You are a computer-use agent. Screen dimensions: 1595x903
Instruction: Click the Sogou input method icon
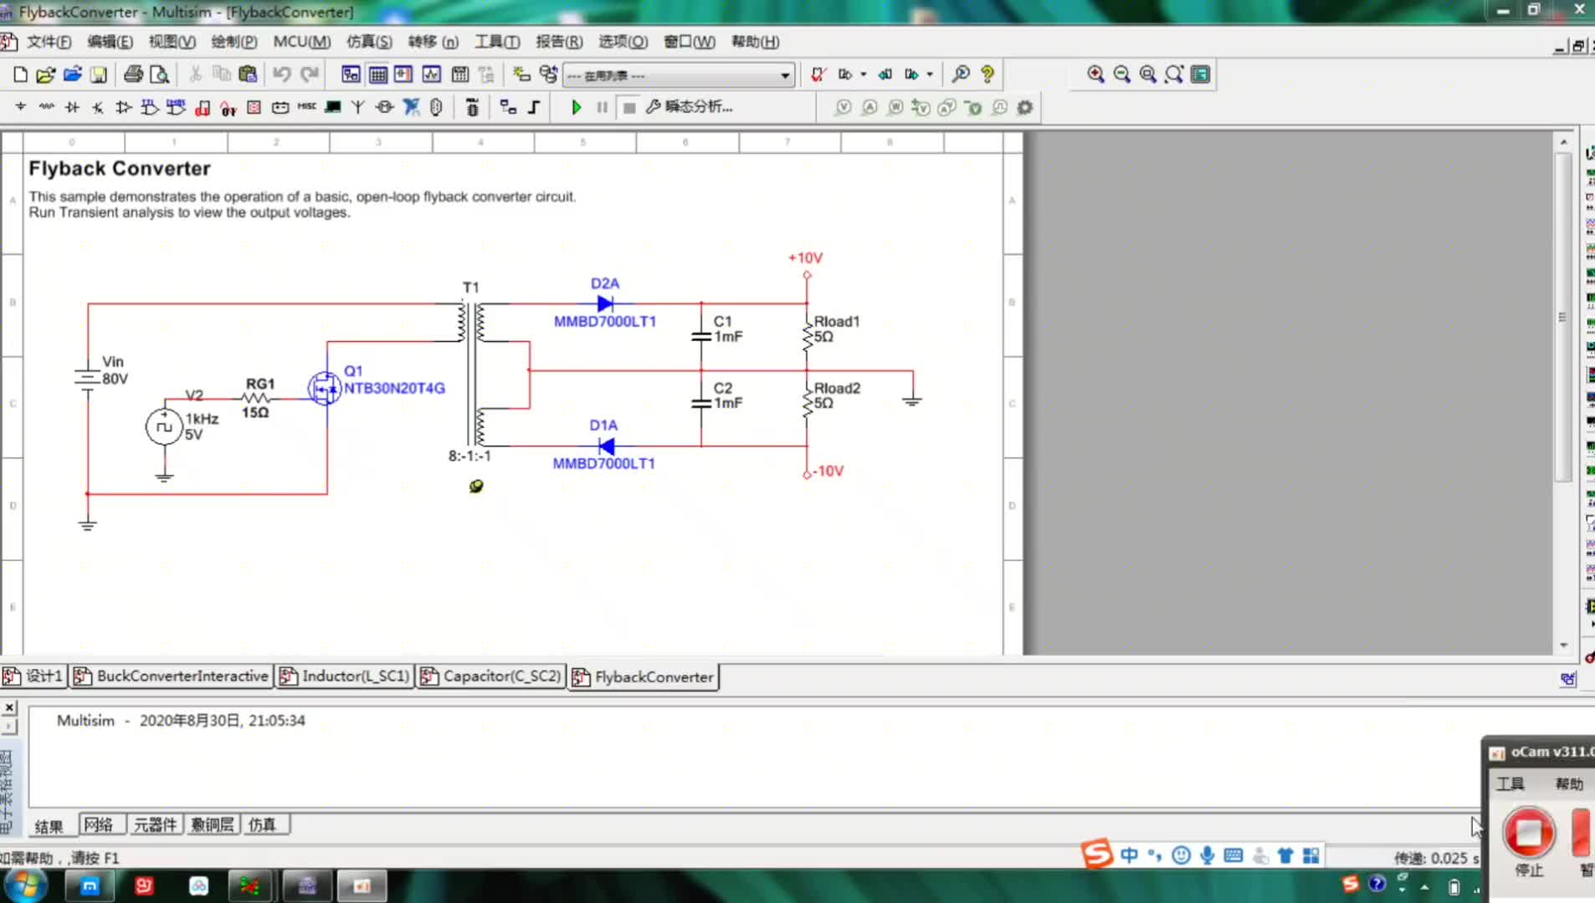point(1096,855)
